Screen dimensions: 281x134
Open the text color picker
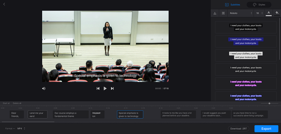[x=269, y=13]
